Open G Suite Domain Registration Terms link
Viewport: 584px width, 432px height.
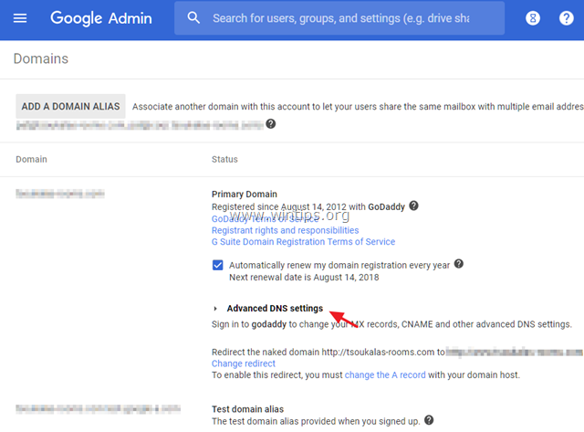click(303, 242)
